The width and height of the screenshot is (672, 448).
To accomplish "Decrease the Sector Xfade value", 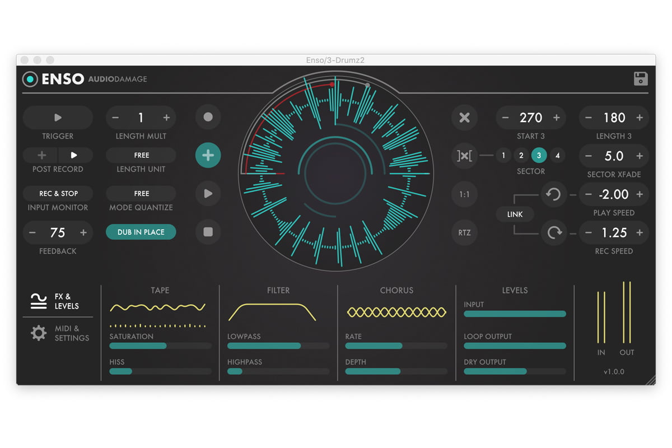I will [589, 156].
